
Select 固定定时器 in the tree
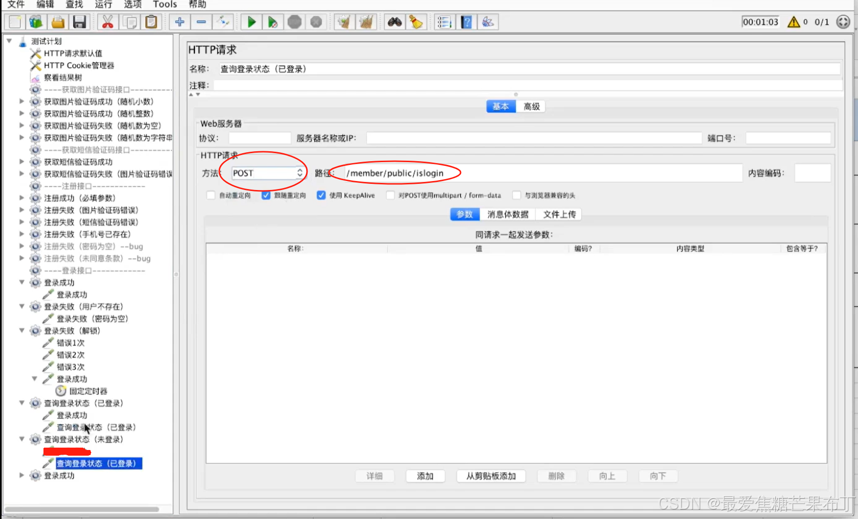pyautogui.click(x=88, y=391)
